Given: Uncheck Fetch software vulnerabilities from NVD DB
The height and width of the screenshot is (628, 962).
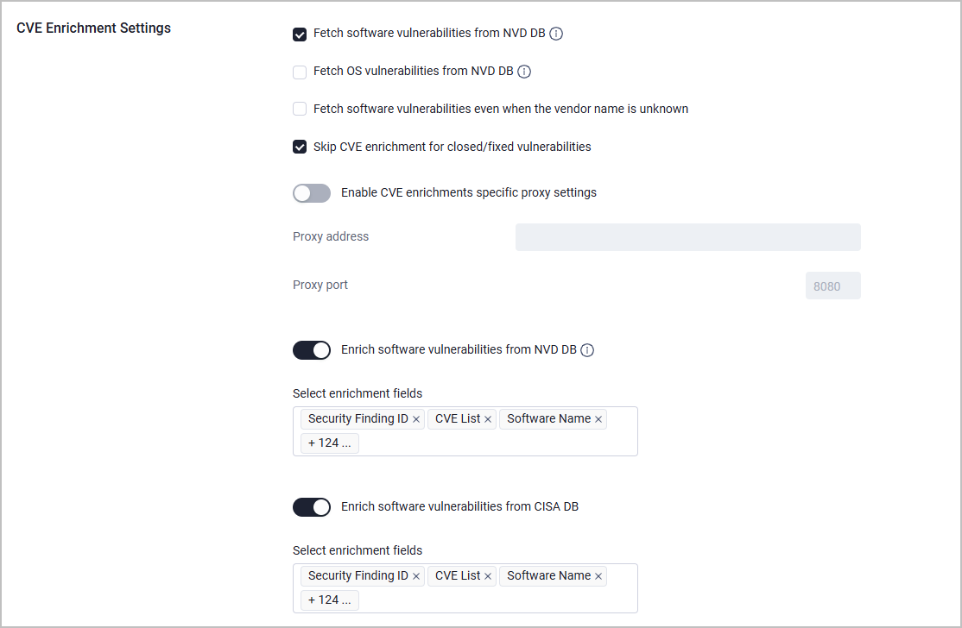Looking at the screenshot, I should 300,35.
